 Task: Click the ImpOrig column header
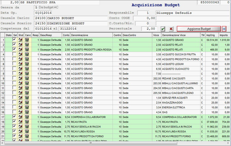212,35
